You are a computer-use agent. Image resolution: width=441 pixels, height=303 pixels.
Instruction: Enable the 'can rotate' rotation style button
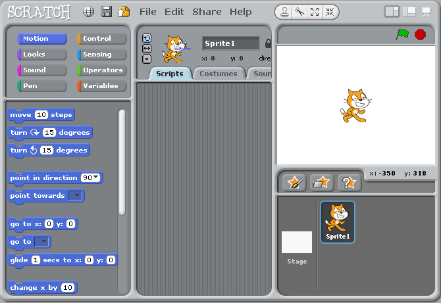click(x=147, y=38)
